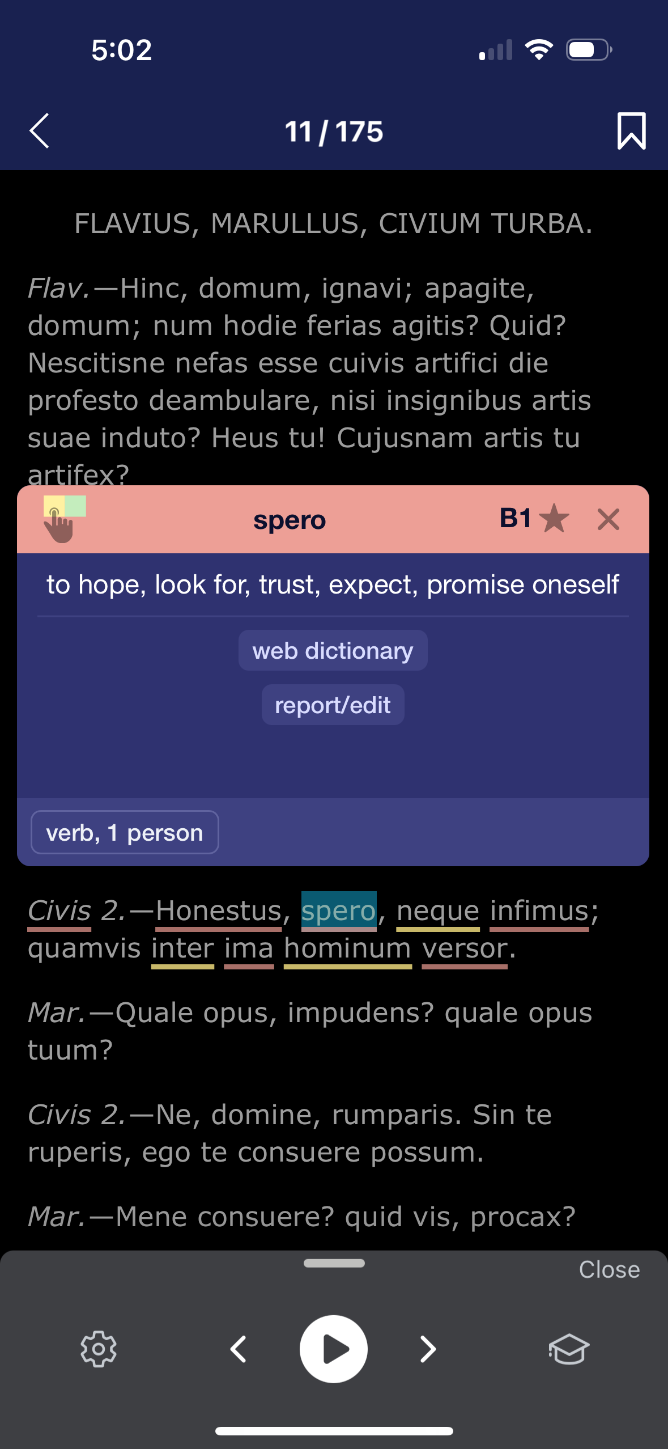Close the playback panel with Close
Image resolution: width=668 pixels, height=1449 pixels.
[609, 1270]
